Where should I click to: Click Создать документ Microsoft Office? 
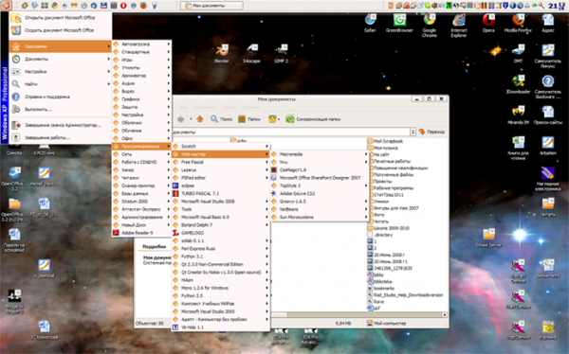[x=60, y=30]
